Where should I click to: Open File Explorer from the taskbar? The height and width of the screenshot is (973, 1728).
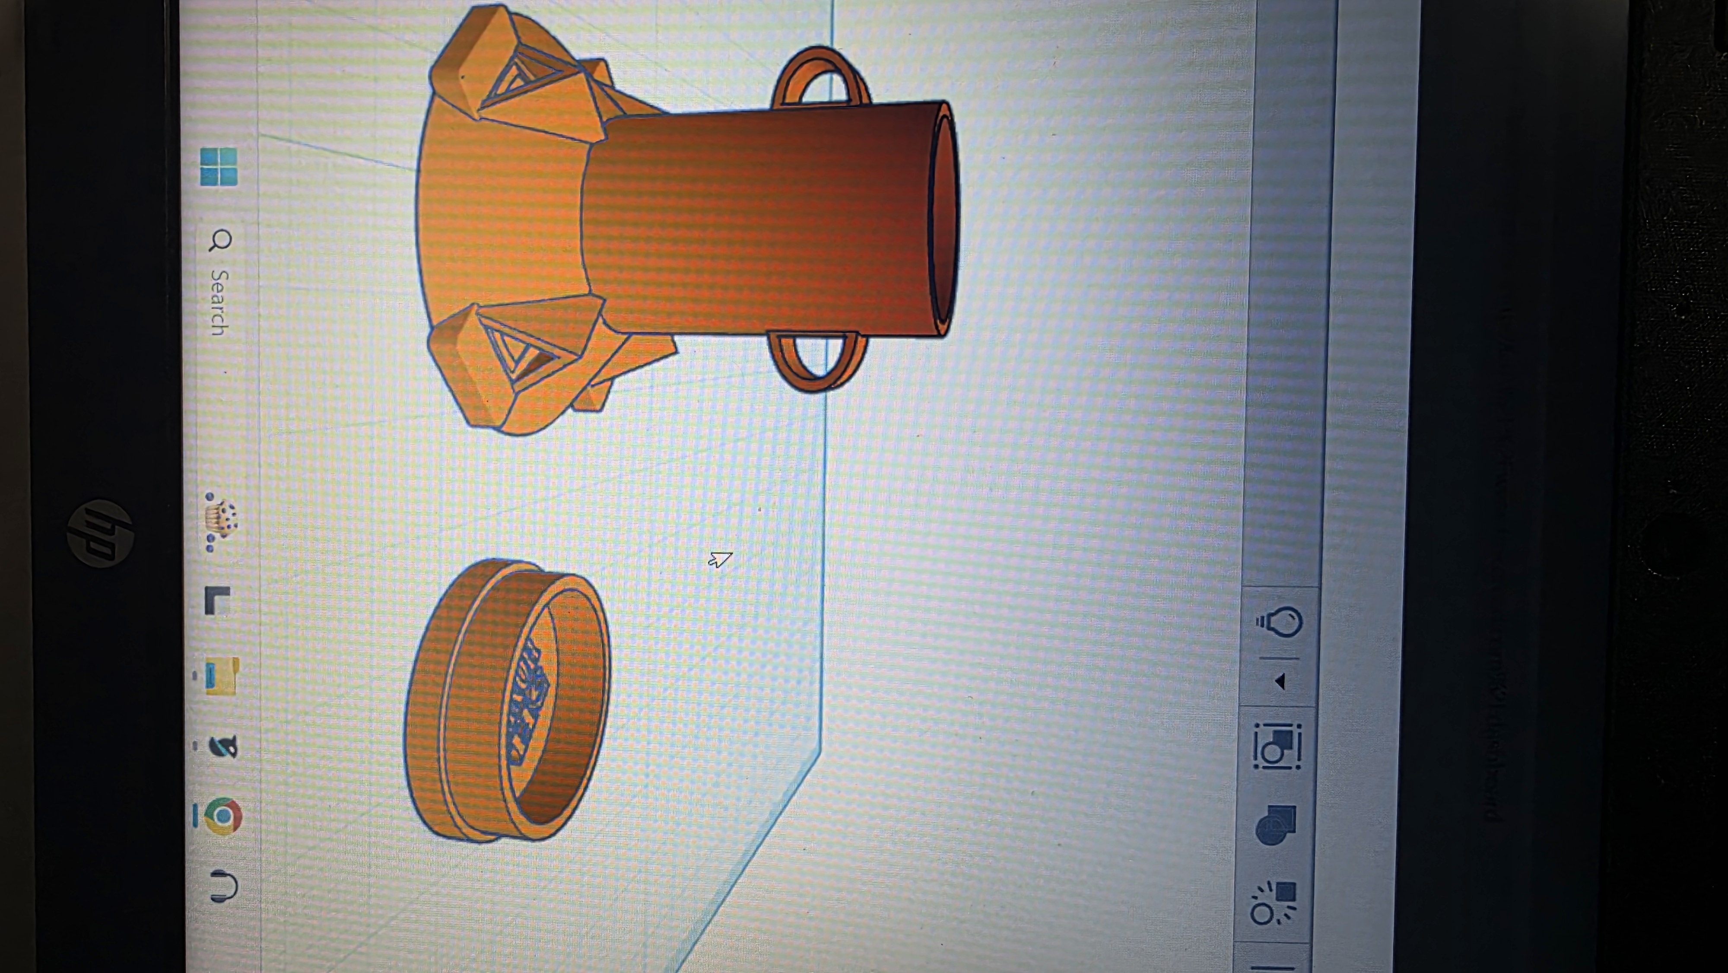click(221, 676)
